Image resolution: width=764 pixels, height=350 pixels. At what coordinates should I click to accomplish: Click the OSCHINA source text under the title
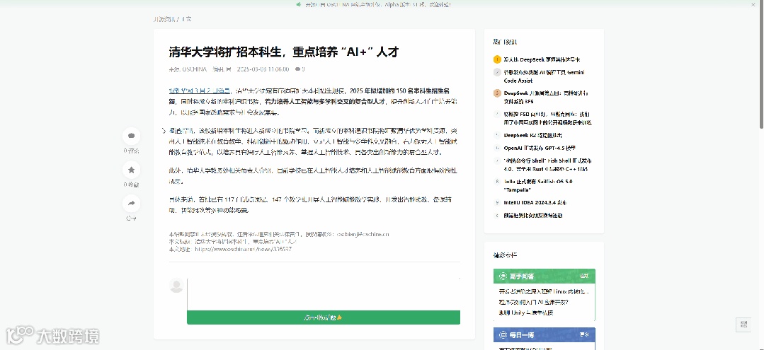pyautogui.click(x=195, y=69)
